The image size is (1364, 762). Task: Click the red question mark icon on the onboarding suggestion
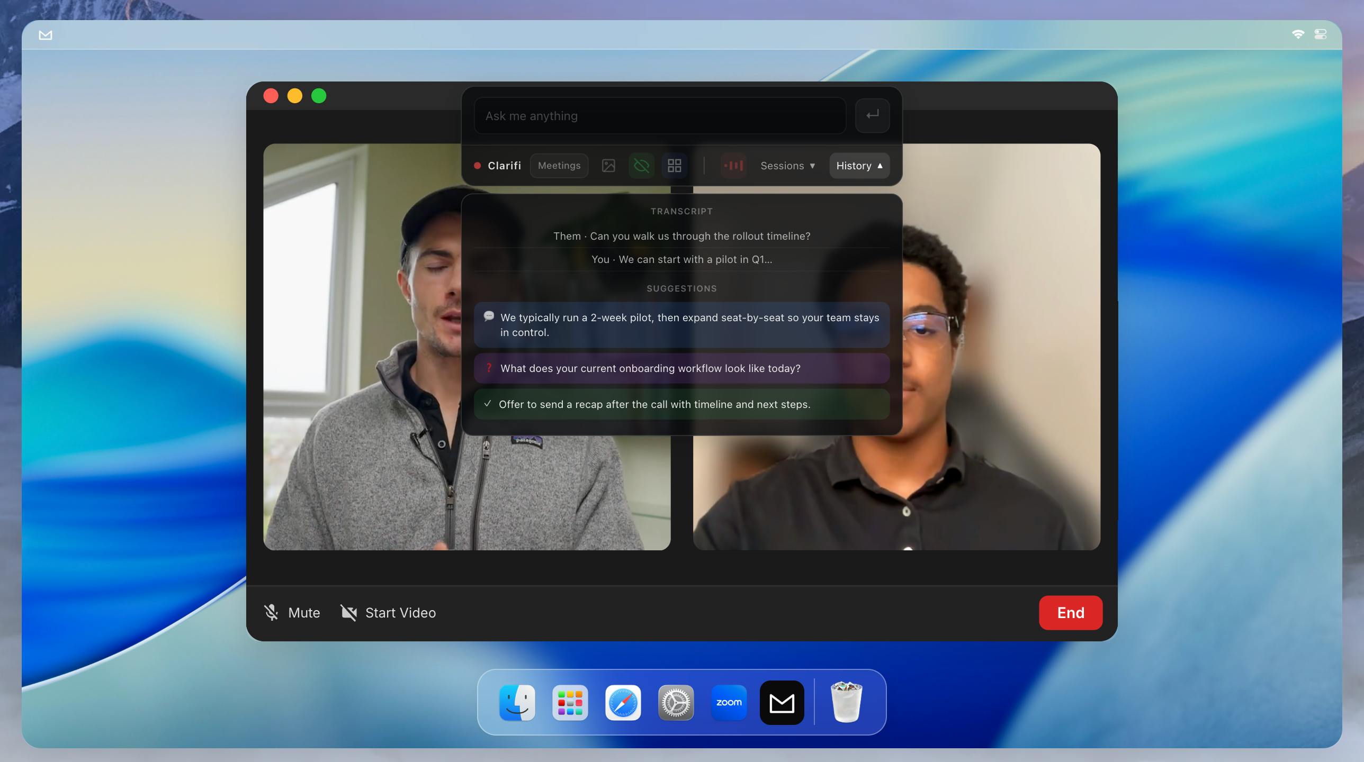pos(489,368)
